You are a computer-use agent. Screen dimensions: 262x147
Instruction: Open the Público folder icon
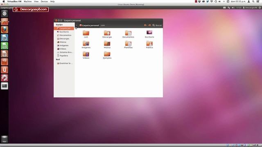149,45
